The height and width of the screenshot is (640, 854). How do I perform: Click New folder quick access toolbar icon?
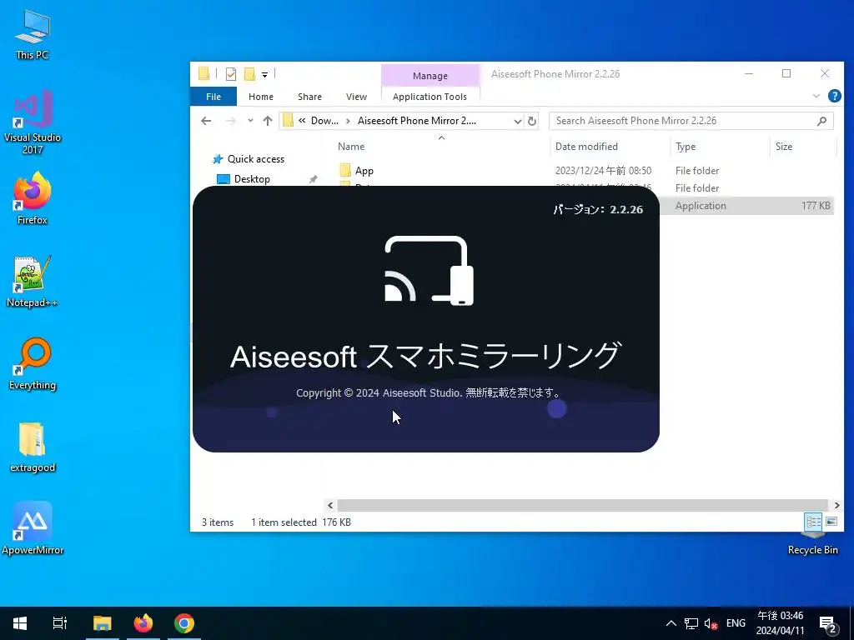[249, 74]
